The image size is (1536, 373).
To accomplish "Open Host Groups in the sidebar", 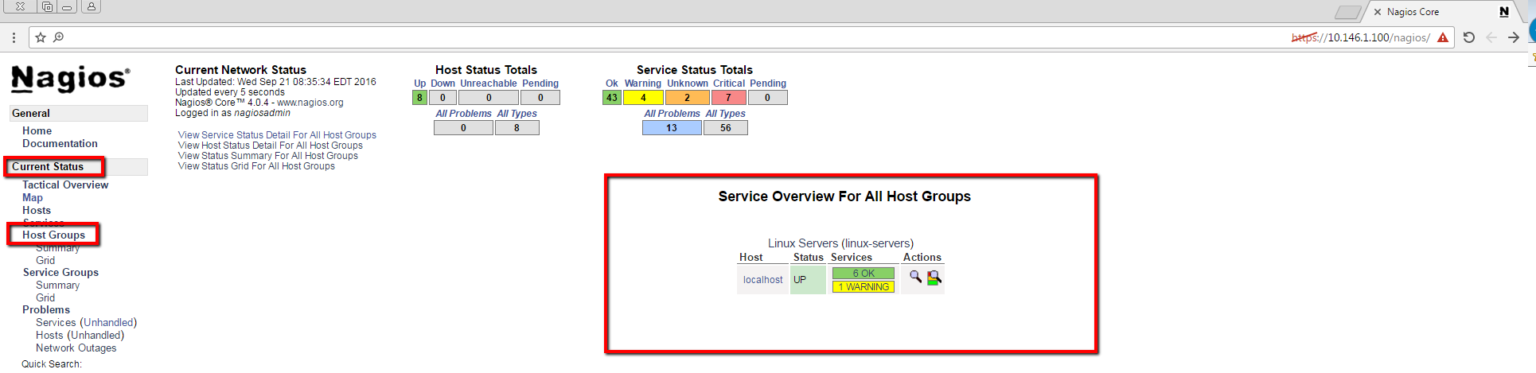I will 53,235.
